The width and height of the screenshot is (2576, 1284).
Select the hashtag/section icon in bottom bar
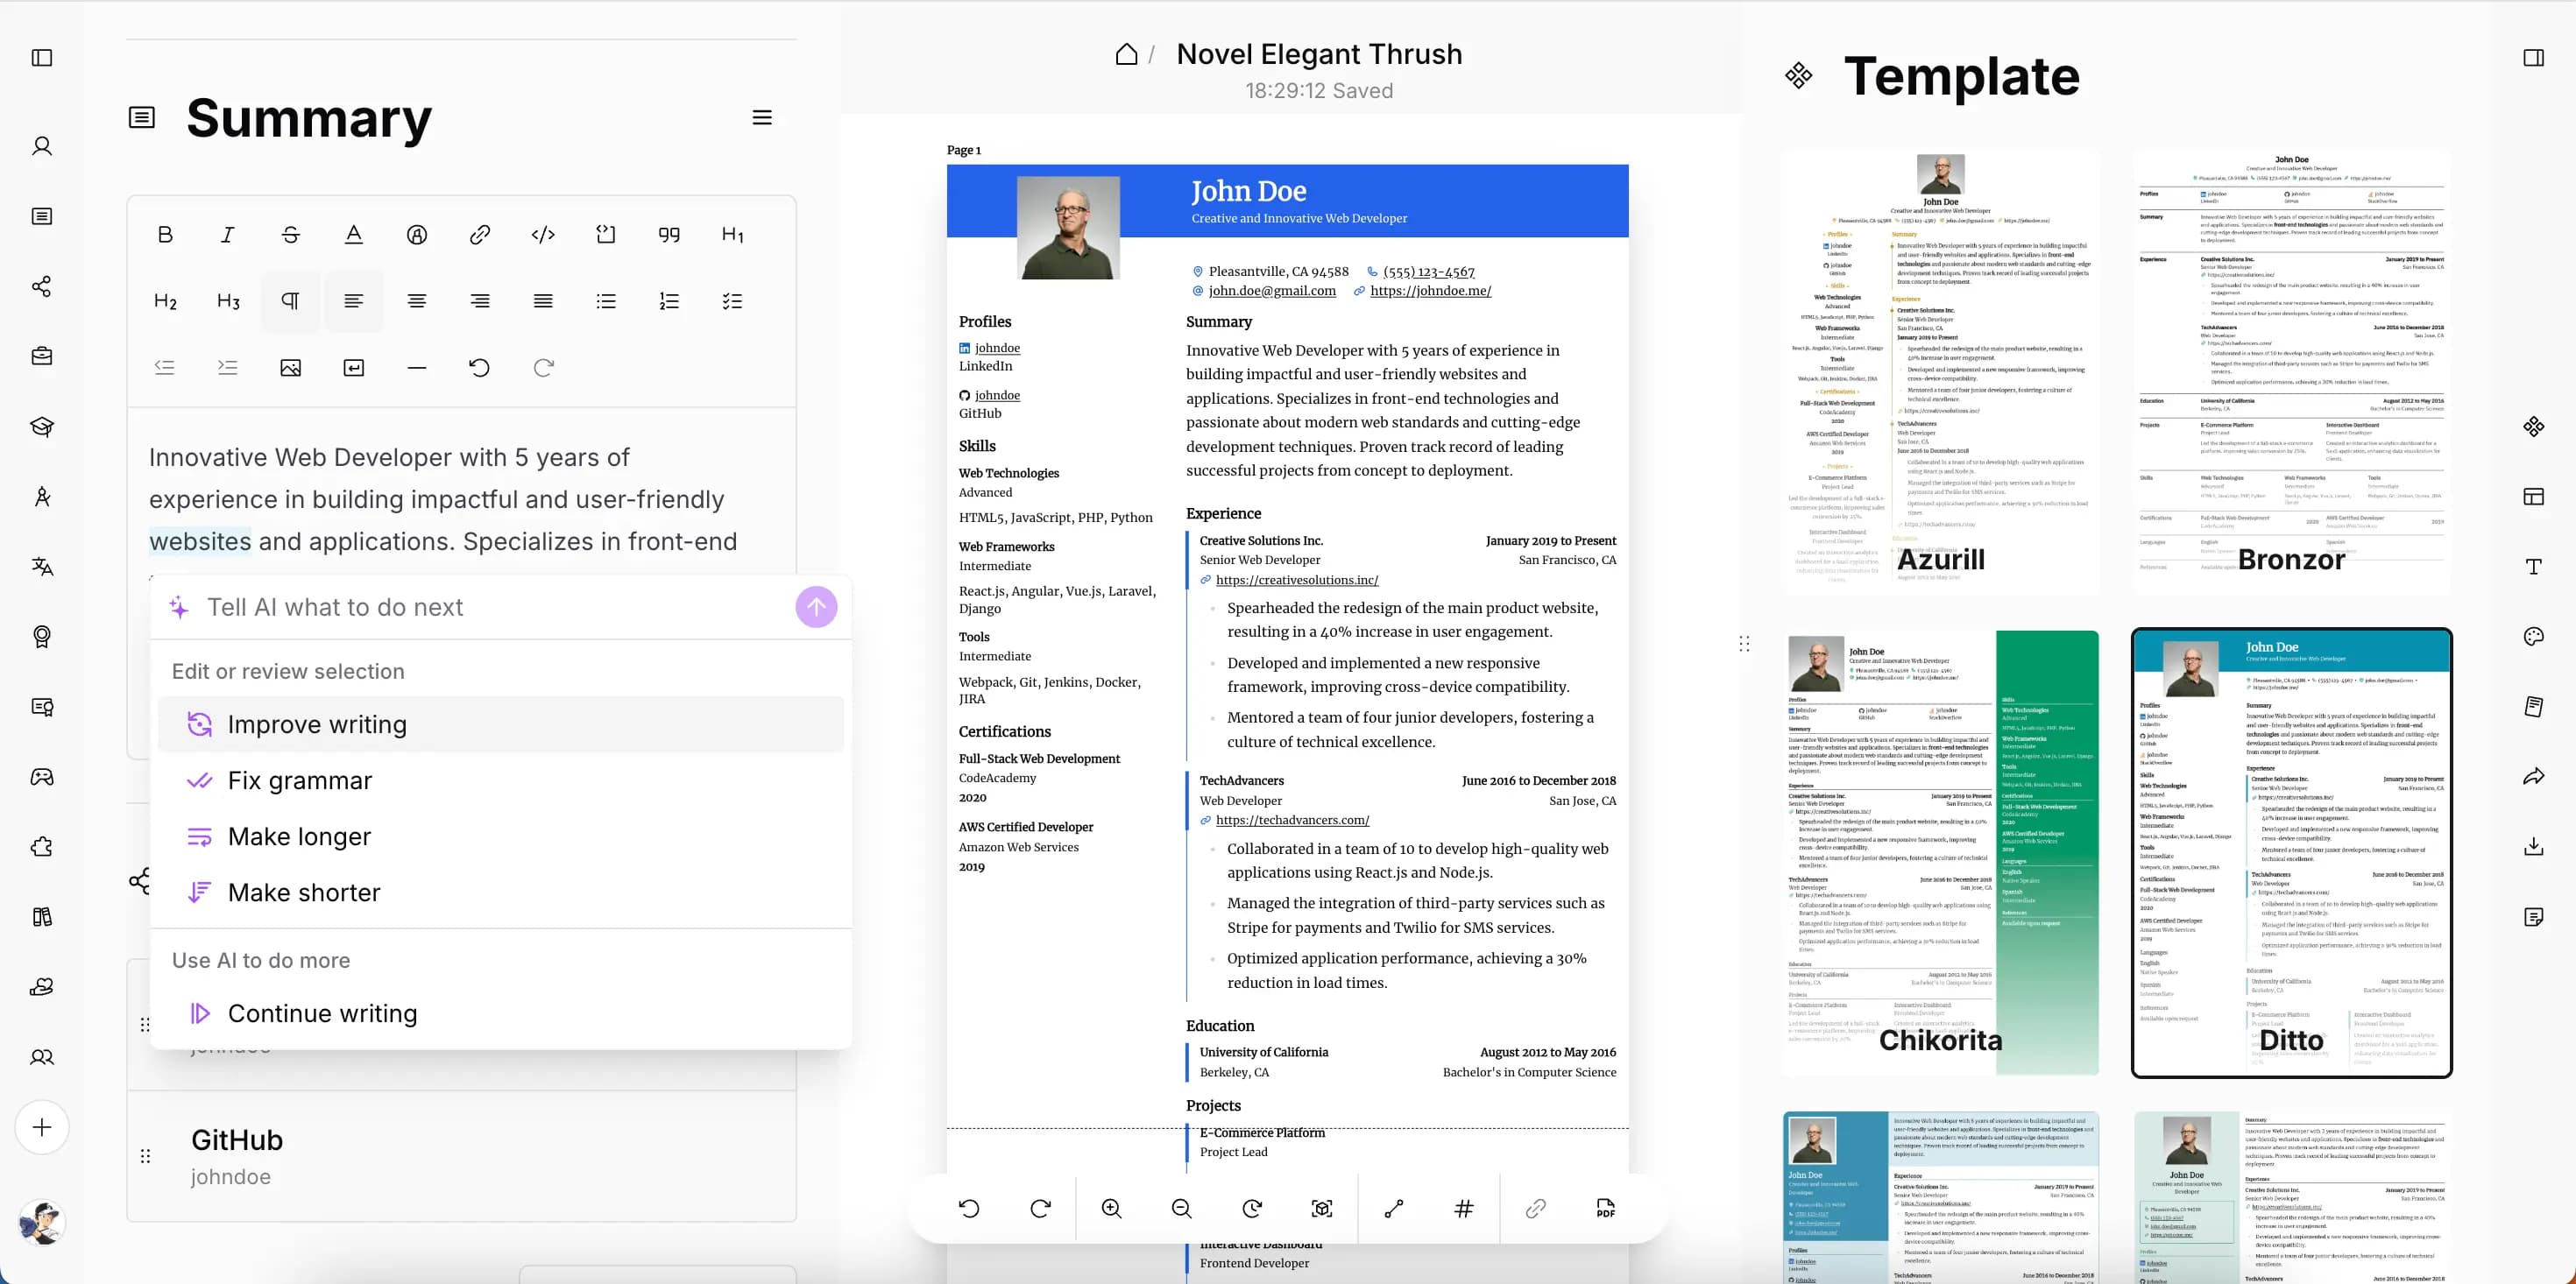click(1464, 1209)
